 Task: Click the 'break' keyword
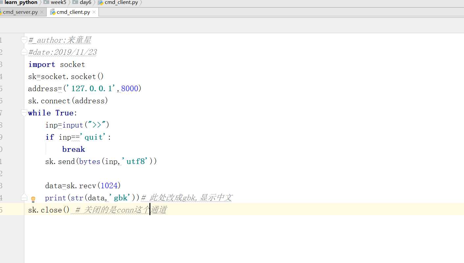[74, 149]
